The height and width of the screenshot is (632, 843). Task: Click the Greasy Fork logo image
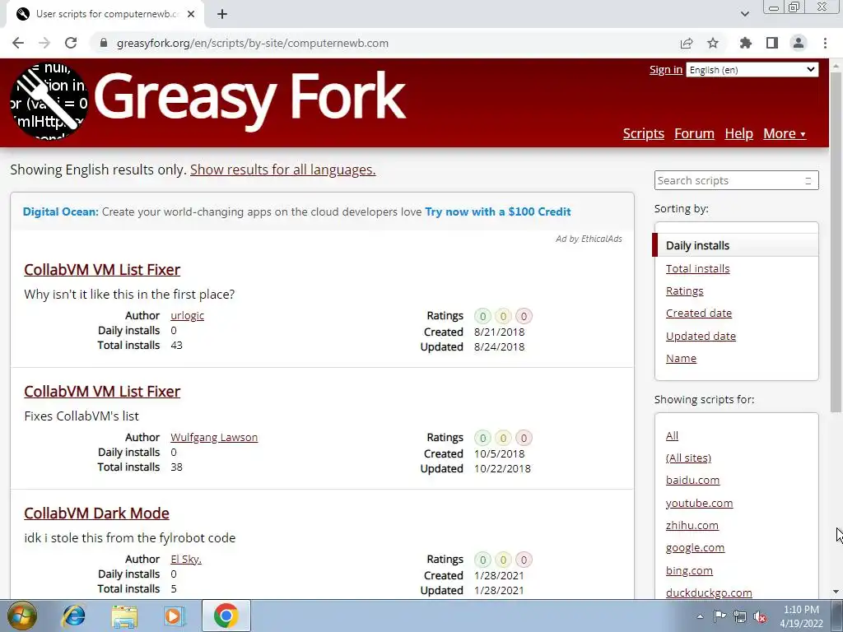click(49, 101)
